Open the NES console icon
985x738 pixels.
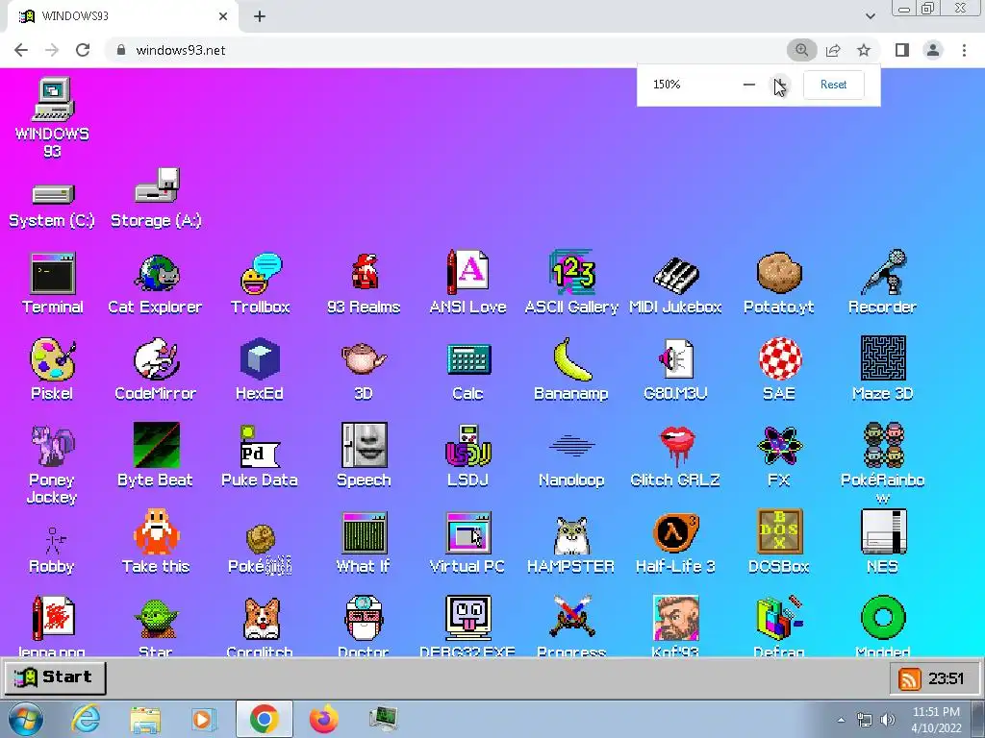pos(883,531)
